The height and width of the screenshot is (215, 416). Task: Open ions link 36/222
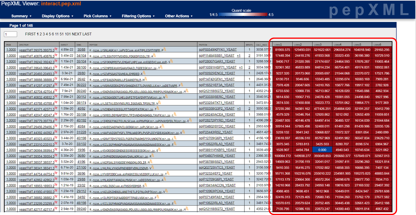click(x=81, y=85)
